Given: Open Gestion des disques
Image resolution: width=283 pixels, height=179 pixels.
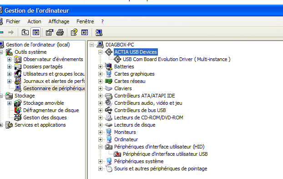Looking at the screenshot, I should 45,118.
